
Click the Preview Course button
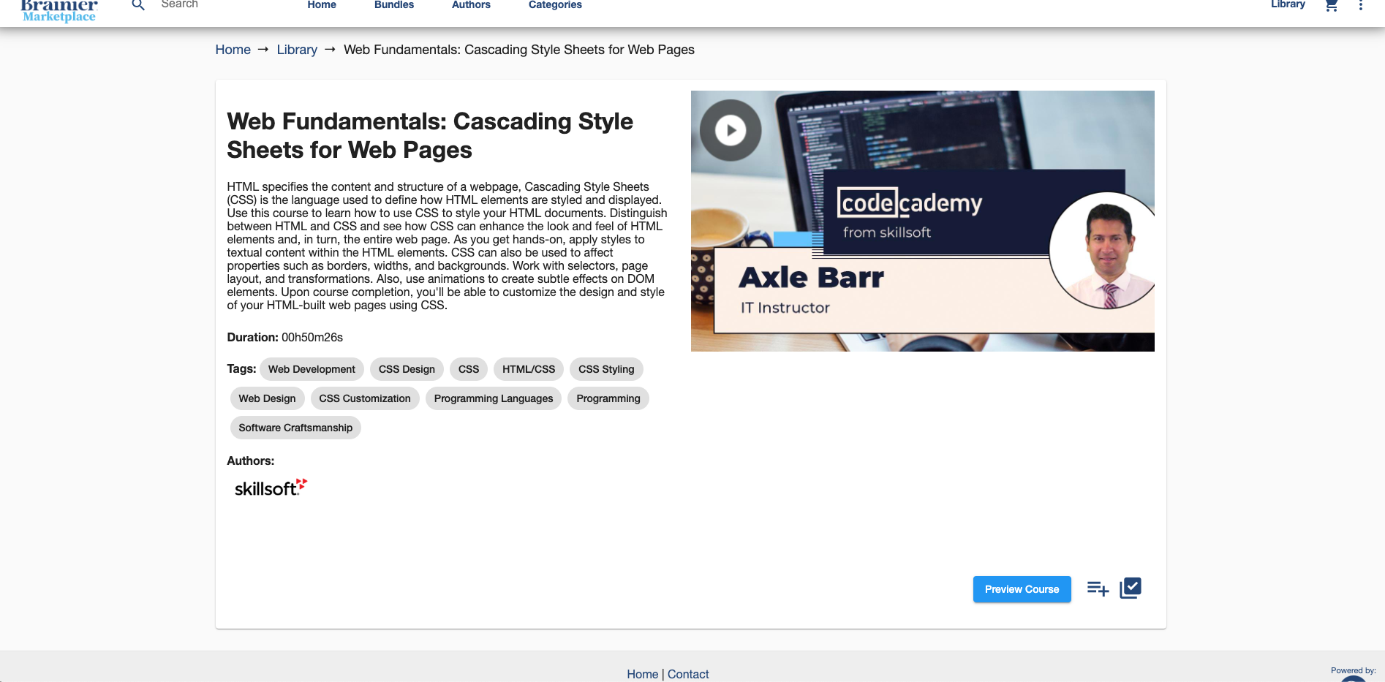1022,589
